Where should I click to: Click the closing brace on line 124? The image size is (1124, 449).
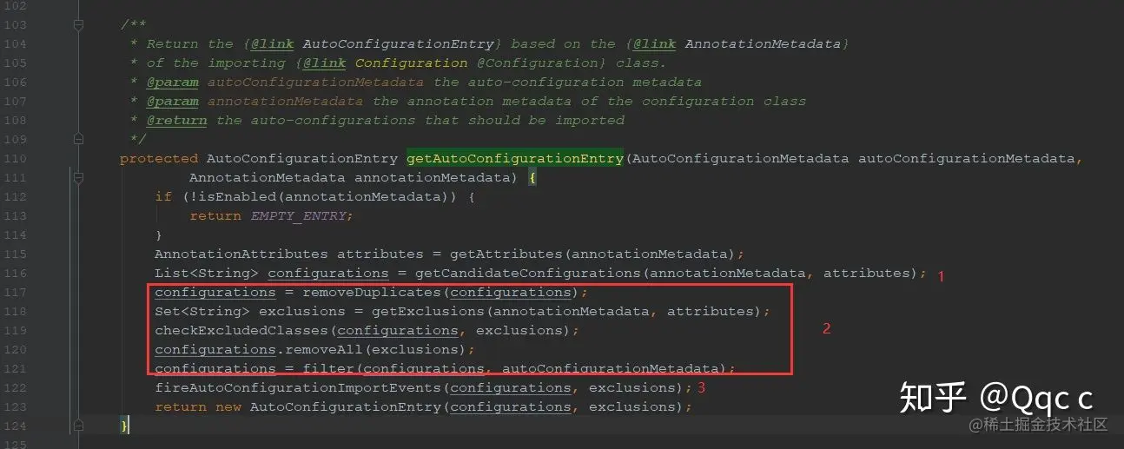(x=124, y=426)
